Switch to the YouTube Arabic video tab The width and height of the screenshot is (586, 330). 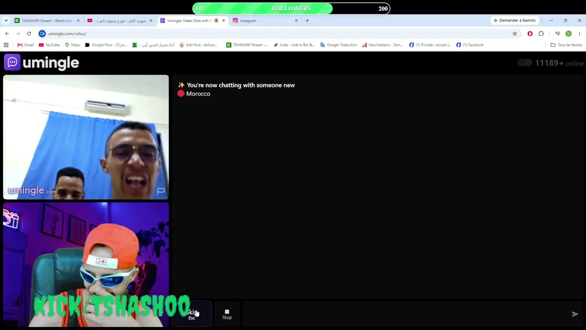click(x=119, y=21)
